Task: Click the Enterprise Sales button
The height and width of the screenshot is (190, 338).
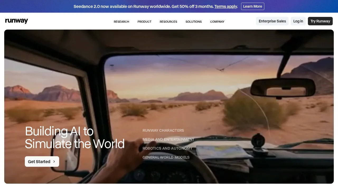Action: click(x=272, y=21)
